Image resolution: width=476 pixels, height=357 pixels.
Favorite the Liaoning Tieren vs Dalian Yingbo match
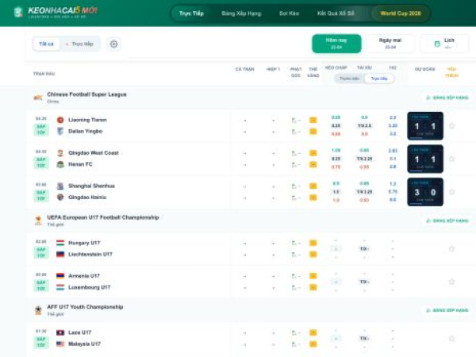(451, 125)
